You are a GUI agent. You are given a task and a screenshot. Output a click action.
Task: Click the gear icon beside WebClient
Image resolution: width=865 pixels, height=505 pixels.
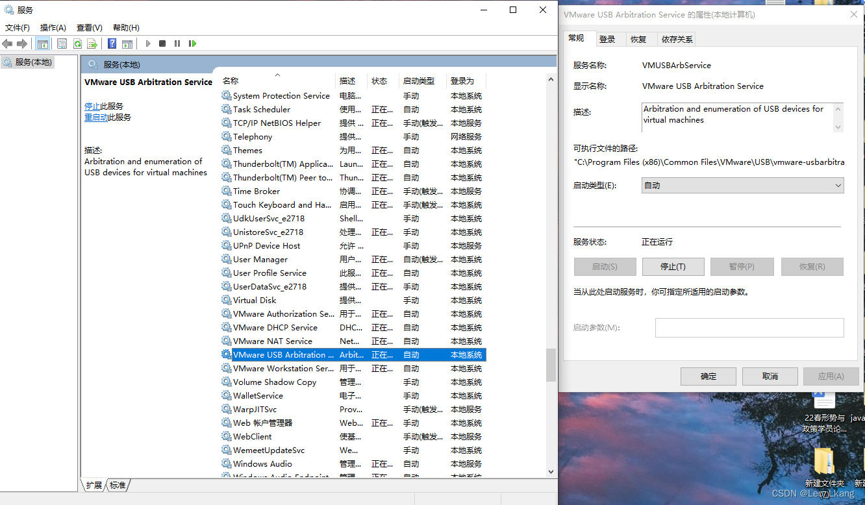(226, 436)
